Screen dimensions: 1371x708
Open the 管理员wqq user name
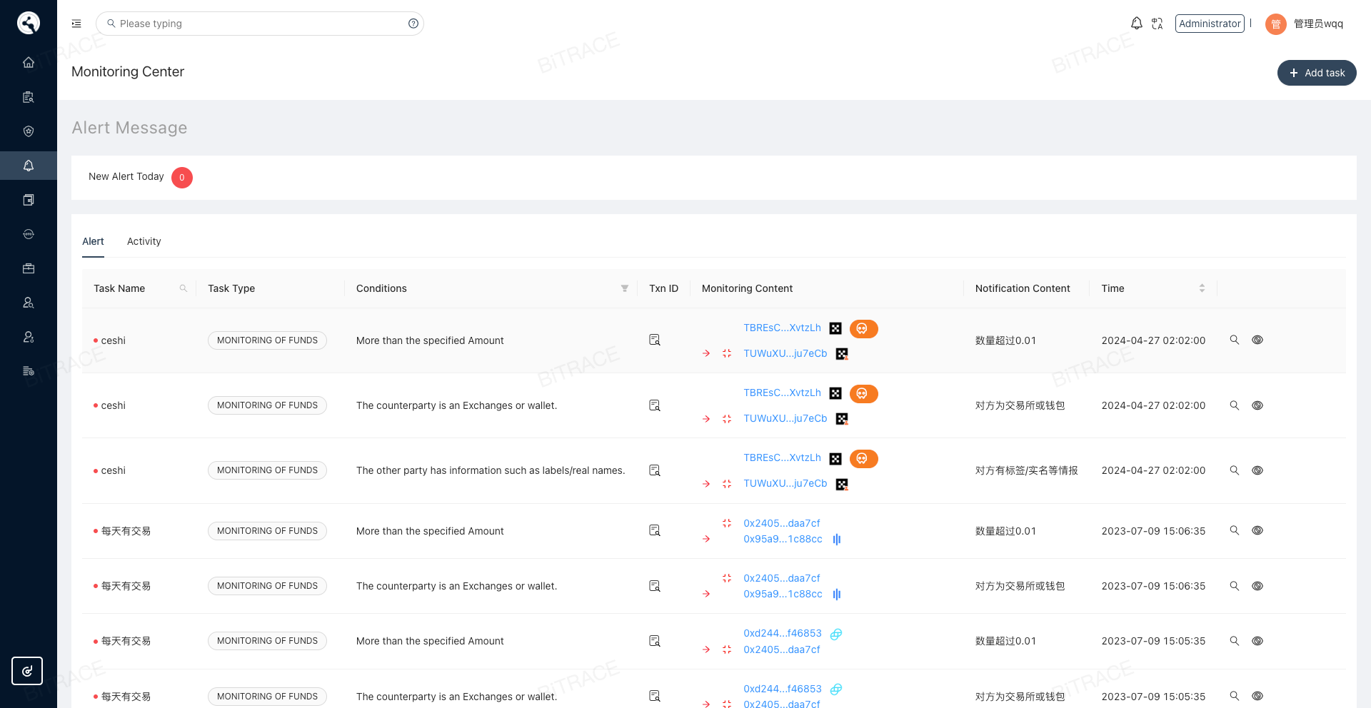[x=1318, y=24]
